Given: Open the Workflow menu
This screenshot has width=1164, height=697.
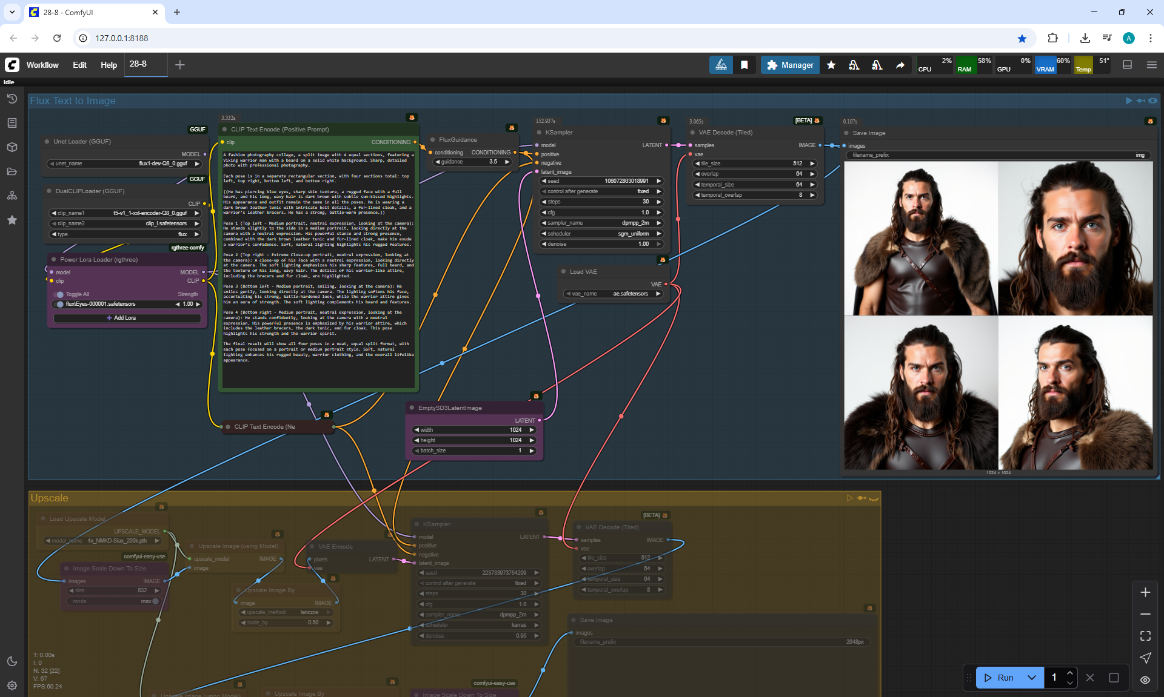Looking at the screenshot, I should [x=42, y=65].
